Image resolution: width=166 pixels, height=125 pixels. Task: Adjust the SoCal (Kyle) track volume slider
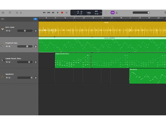(25, 31)
